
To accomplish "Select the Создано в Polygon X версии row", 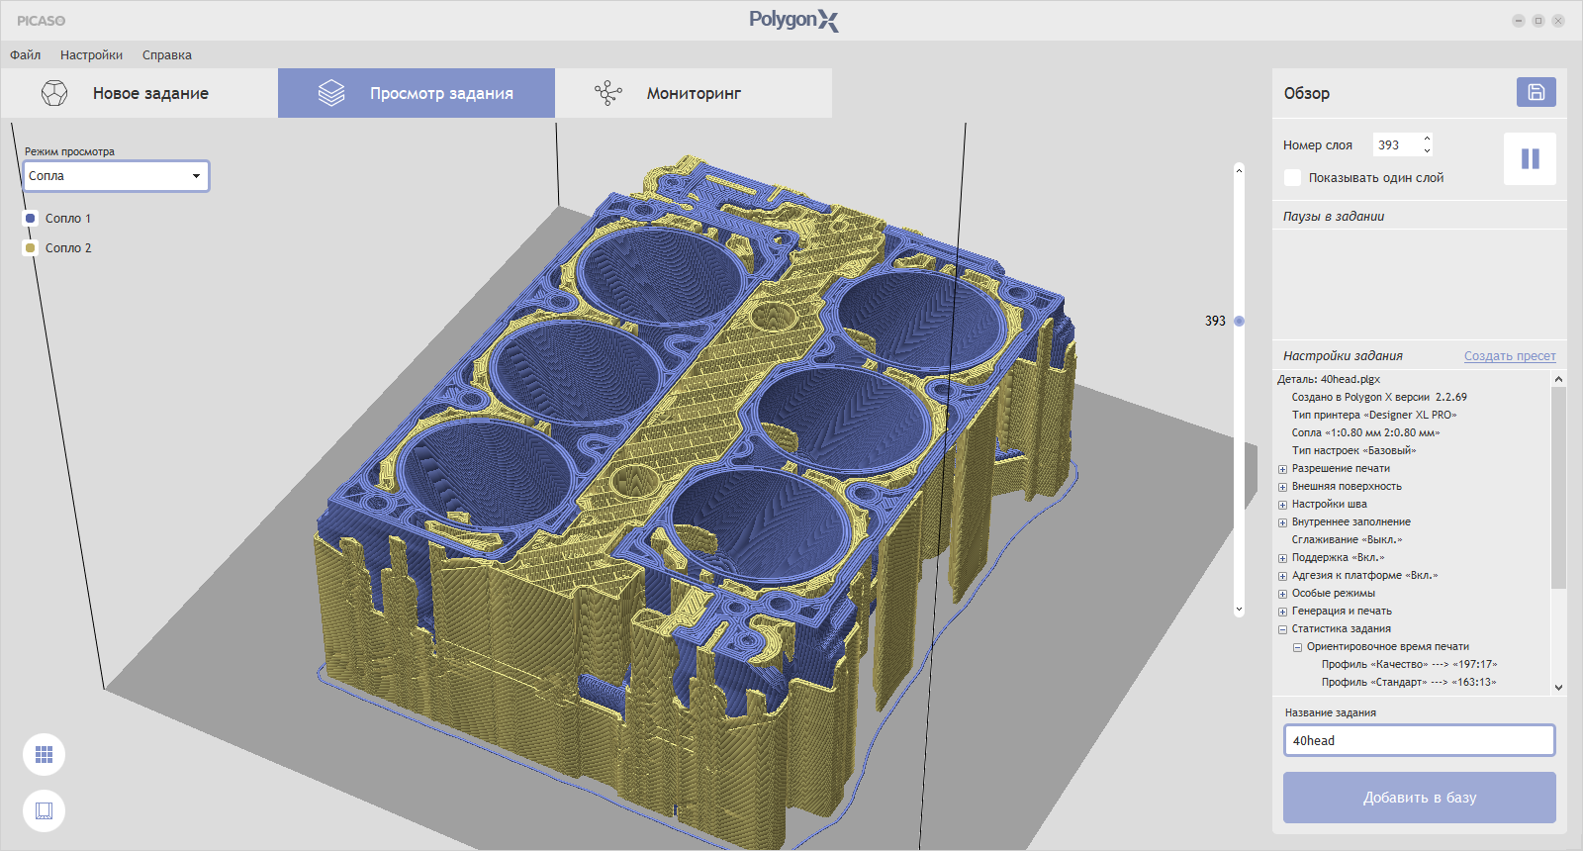I will [1379, 397].
